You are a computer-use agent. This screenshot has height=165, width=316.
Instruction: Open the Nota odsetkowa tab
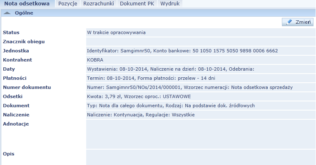27,4
